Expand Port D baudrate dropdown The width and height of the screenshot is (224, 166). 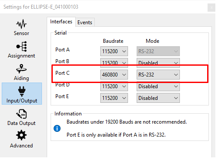114,86
